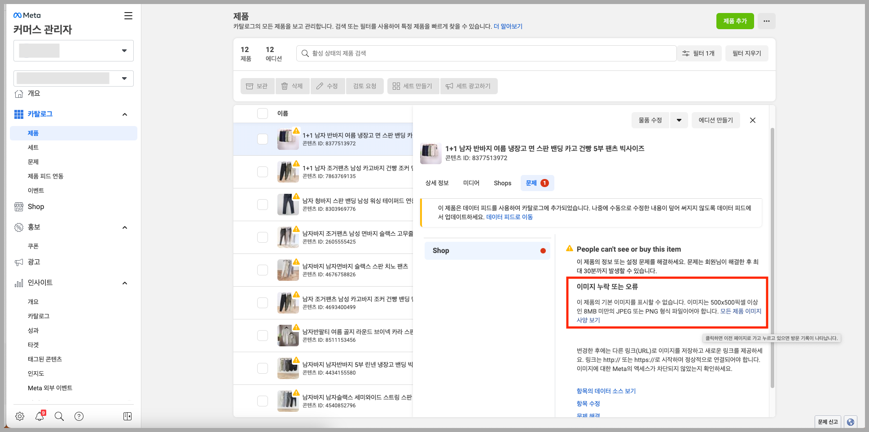Image resolution: width=869 pixels, height=432 pixels.
Task: Open the notifications bell
Action: (x=39, y=416)
